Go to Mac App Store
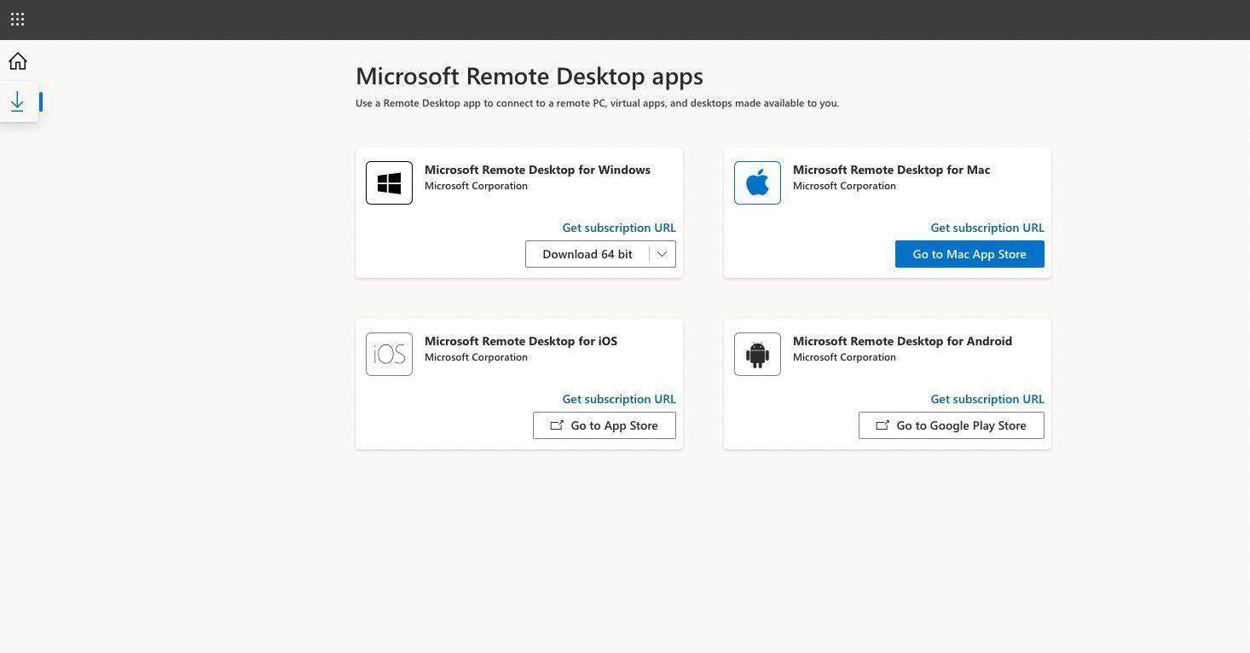This screenshot has width=1250, height=653. pos(969,254)
